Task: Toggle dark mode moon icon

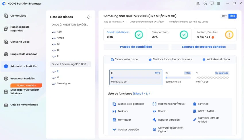Action: click(x=205, y=3)
